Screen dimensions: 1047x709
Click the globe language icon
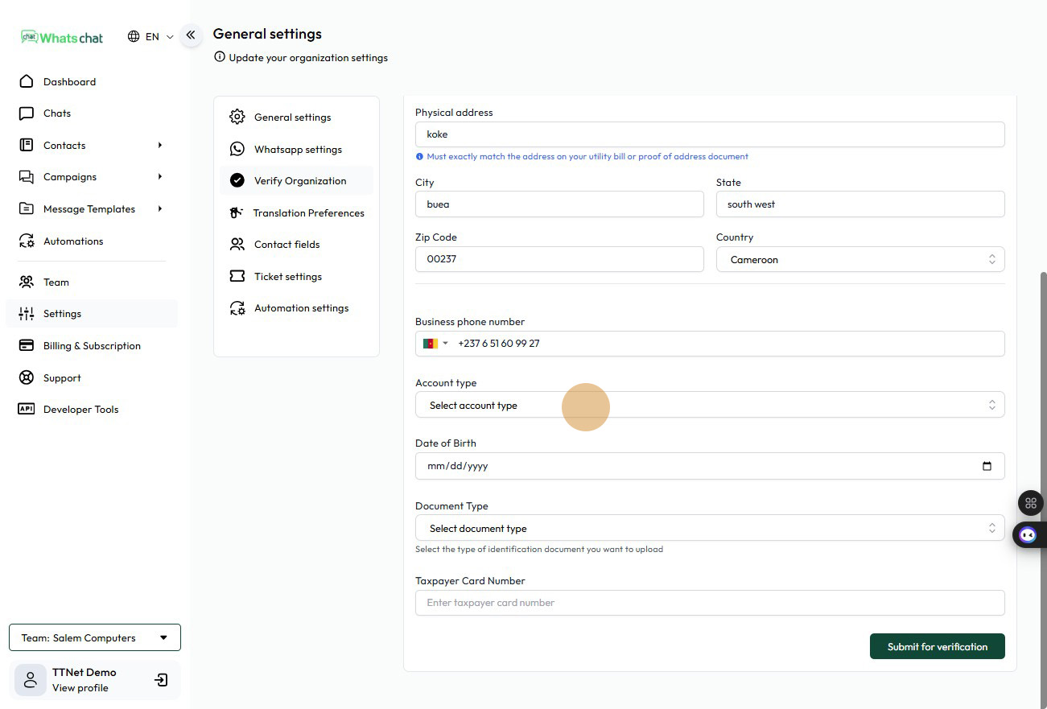point(134,36)
